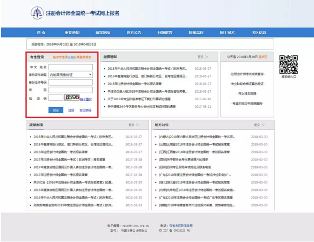Click the 注册 link beside login button

coord(71,110)
